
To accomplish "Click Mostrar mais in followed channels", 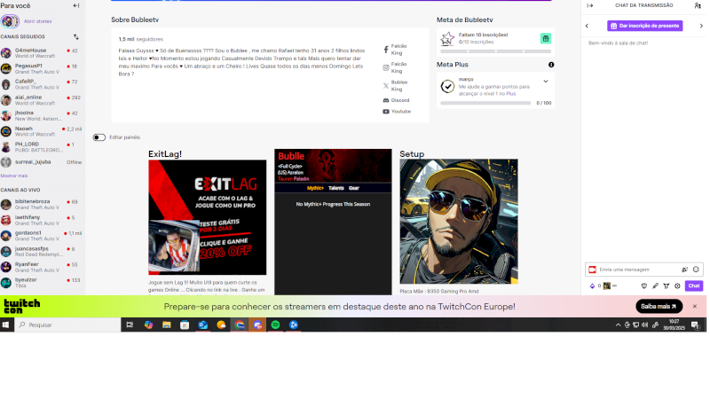I will pos(14,176).
